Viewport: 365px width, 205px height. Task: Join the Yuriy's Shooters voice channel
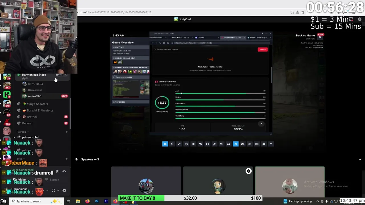pos(37,104)
